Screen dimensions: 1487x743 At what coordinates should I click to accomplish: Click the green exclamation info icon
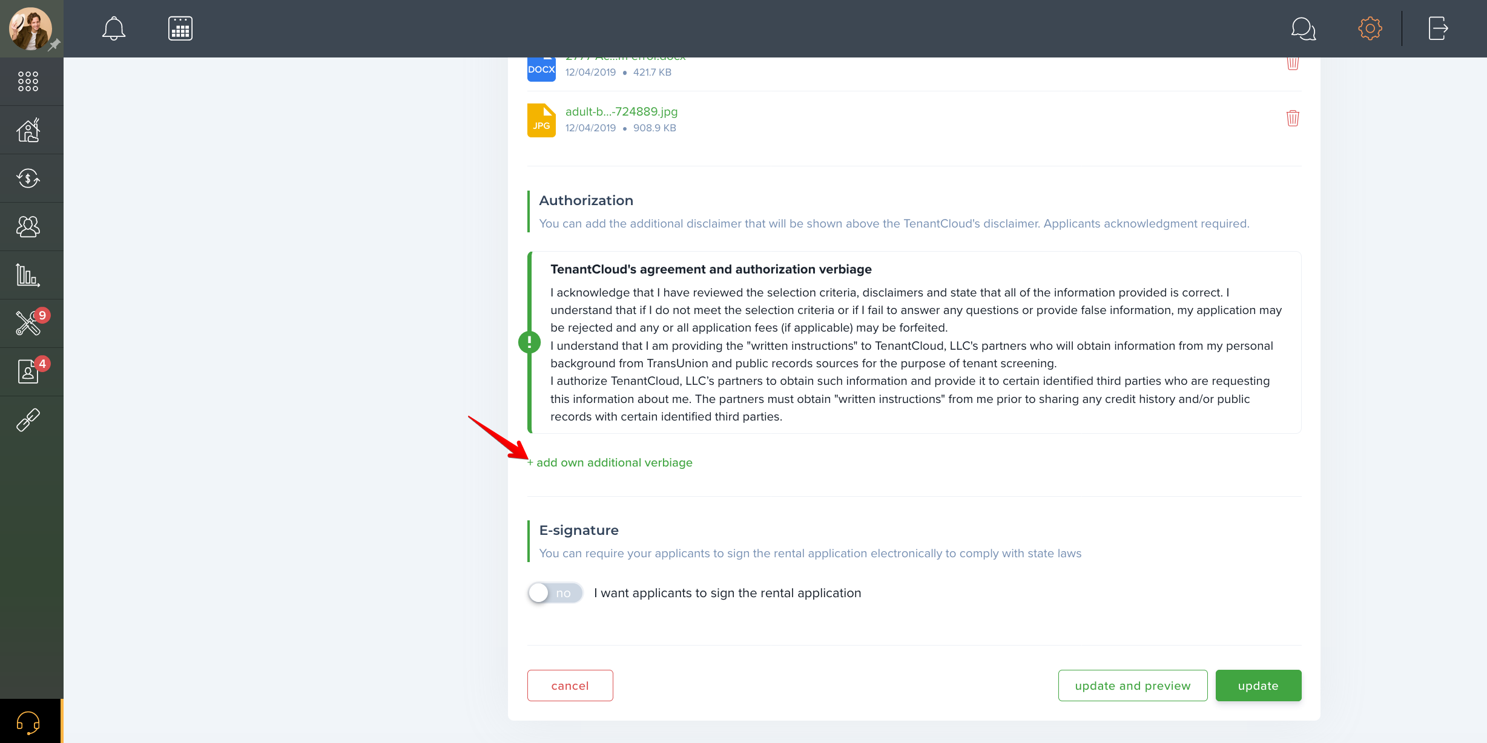tap(529, 342)
